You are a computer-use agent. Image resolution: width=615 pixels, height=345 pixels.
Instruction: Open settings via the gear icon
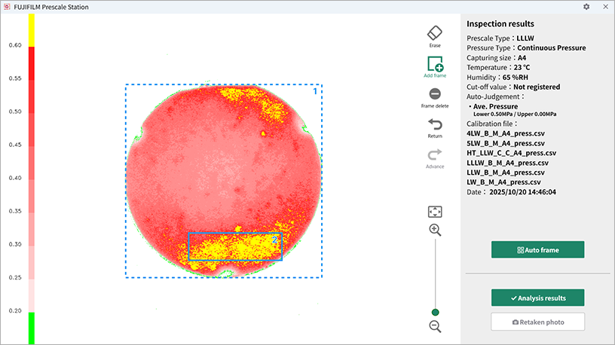coord(586,7)
